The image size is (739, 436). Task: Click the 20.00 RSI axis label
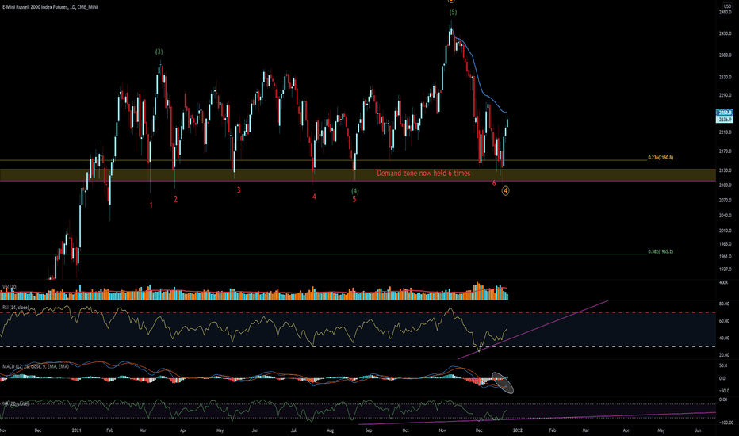[x=725, y=355]
